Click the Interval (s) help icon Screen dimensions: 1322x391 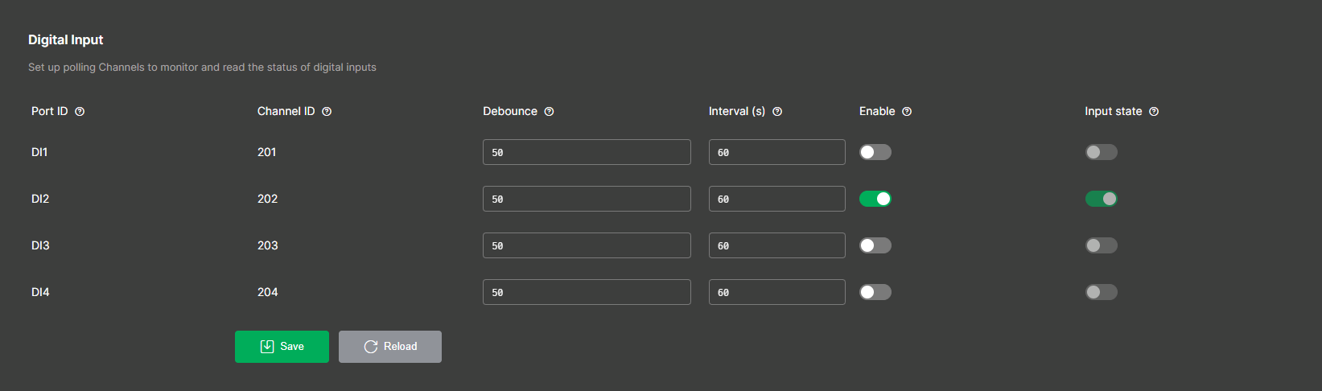tap(777, 112)
